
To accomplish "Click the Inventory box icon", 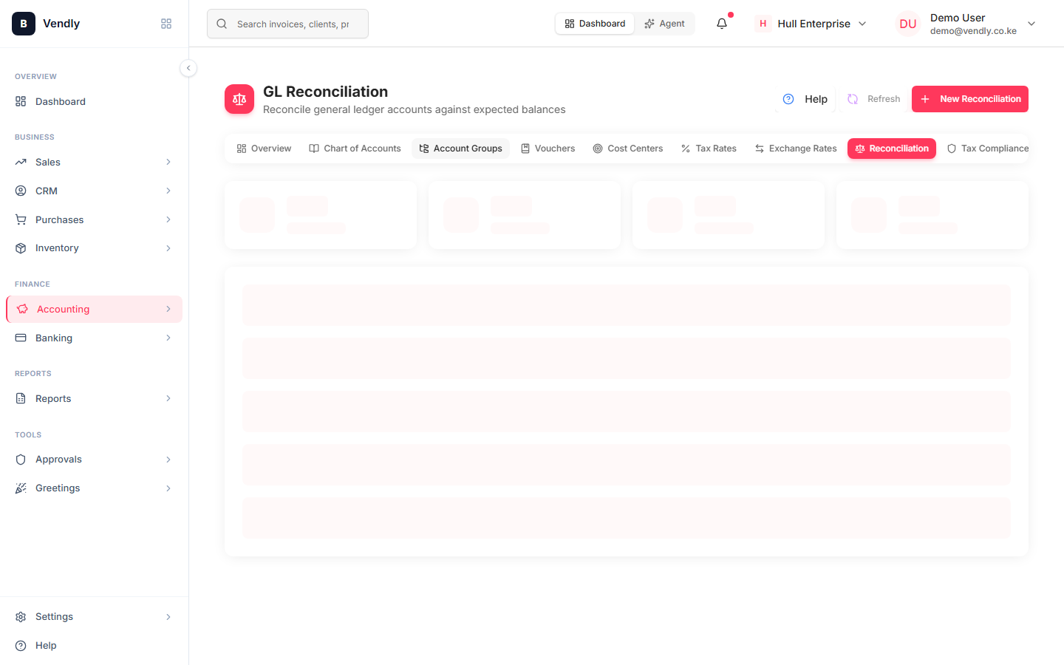I will click(21, 248).
